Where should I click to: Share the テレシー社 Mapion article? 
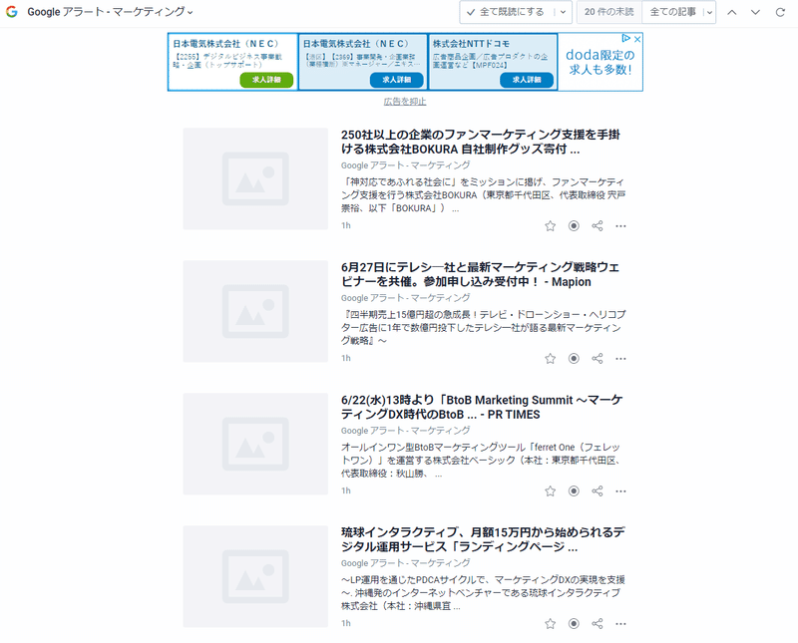598,359
